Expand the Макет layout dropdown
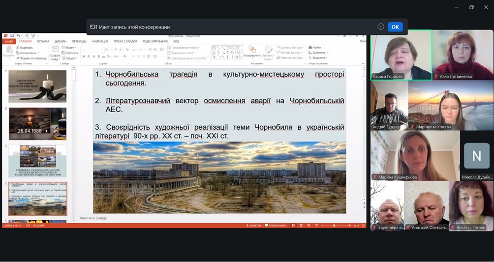Viewport: 494px width, 262px height. 70,48
